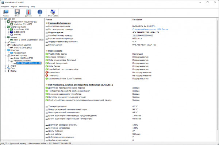Click the Сеть network icon
This screenshot has height=145, width=219.
click(8, 68)
